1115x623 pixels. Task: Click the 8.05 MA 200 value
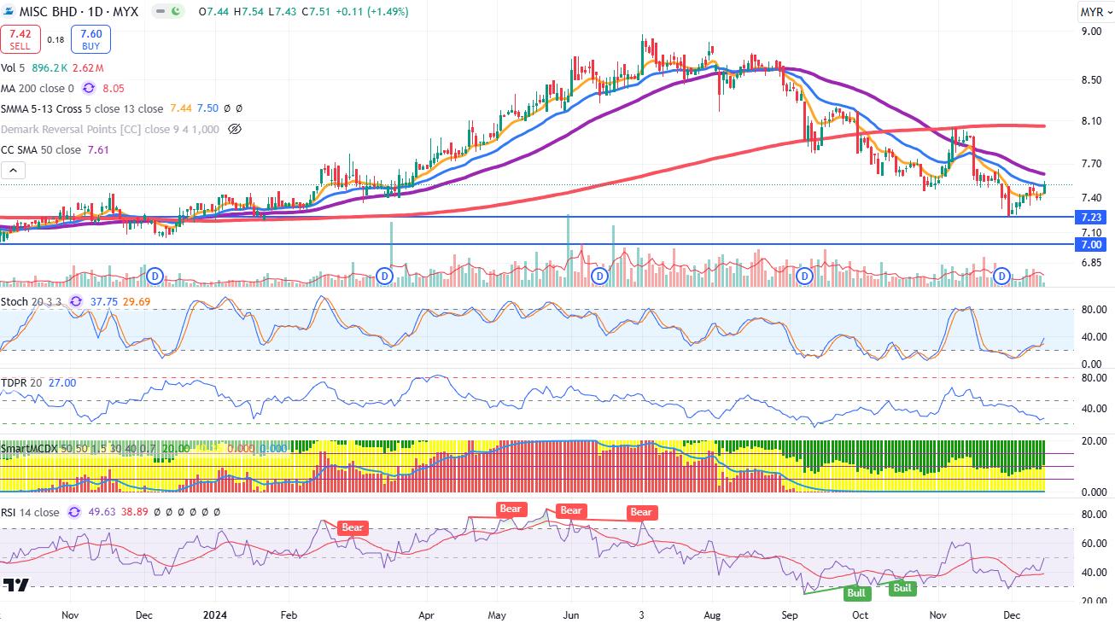pyautogui.click(x=114, y=88)
